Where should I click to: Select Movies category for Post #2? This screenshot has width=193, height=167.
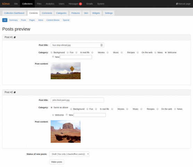(112, 109)
